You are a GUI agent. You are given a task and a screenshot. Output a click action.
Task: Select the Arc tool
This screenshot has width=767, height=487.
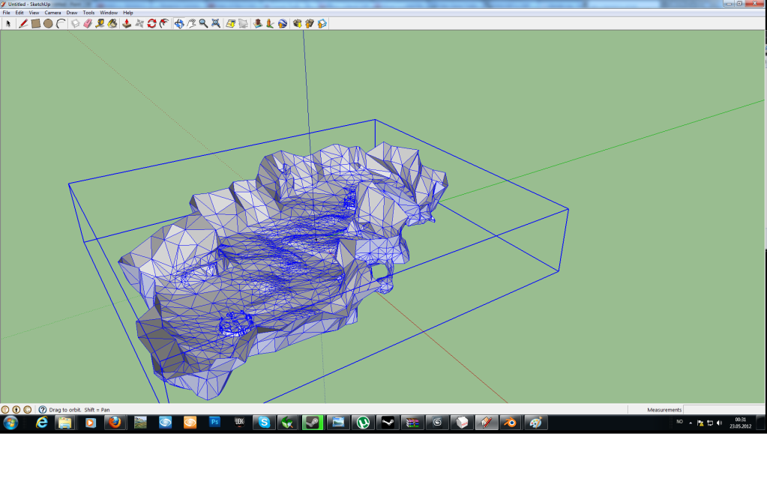tap(61, 23)
